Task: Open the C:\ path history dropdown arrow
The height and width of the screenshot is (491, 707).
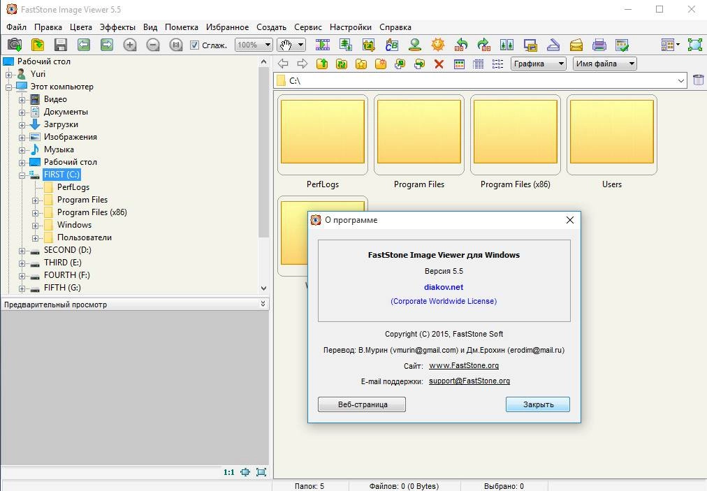Action: pos(681,81)
